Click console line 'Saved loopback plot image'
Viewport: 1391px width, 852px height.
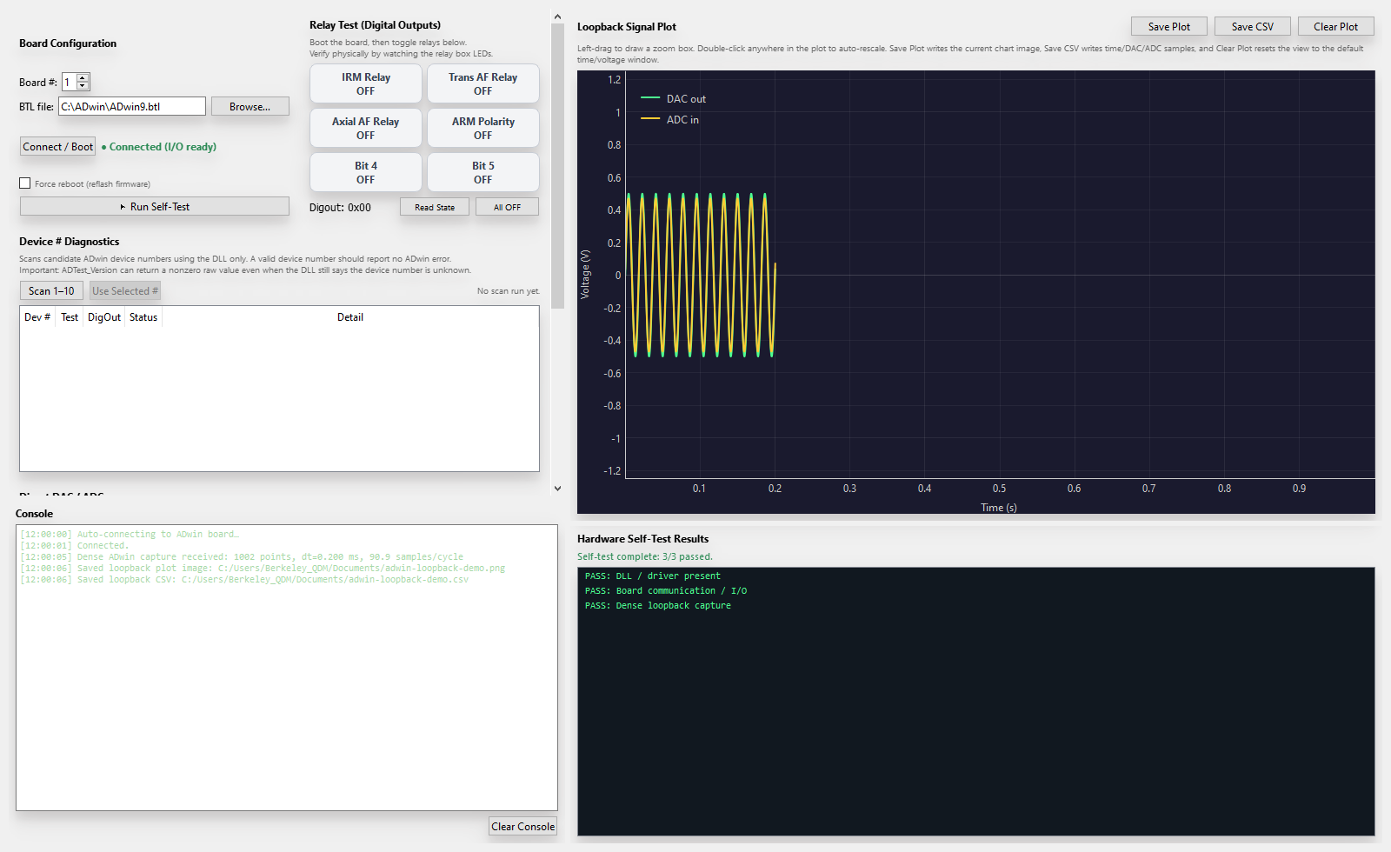[x=263, y=568]
